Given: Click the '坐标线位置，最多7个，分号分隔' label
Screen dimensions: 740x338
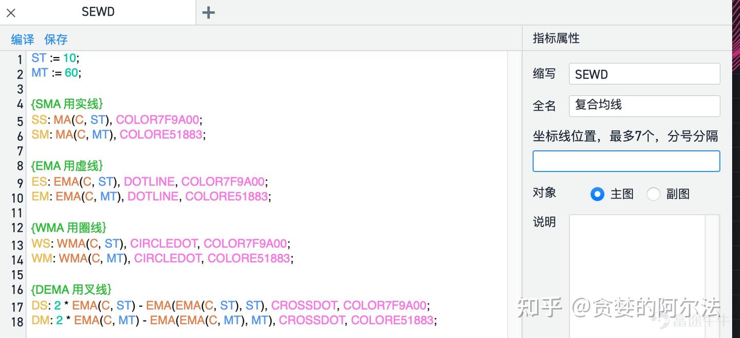Looking at the screenshot, I should point(625,136).
